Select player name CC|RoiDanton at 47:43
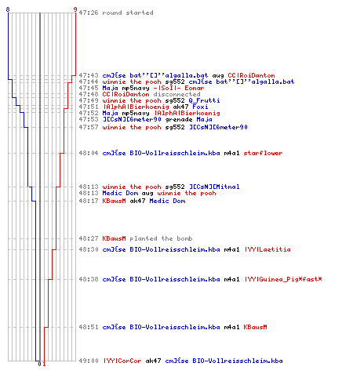This screenshot has width=353, height=392. [251, 75]
